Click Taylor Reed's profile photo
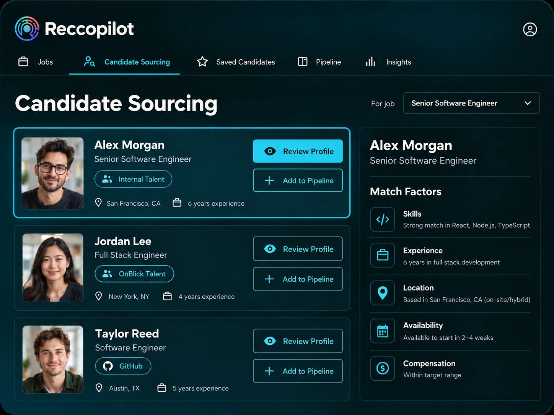The image size is (554, 415). click(53, 360)
